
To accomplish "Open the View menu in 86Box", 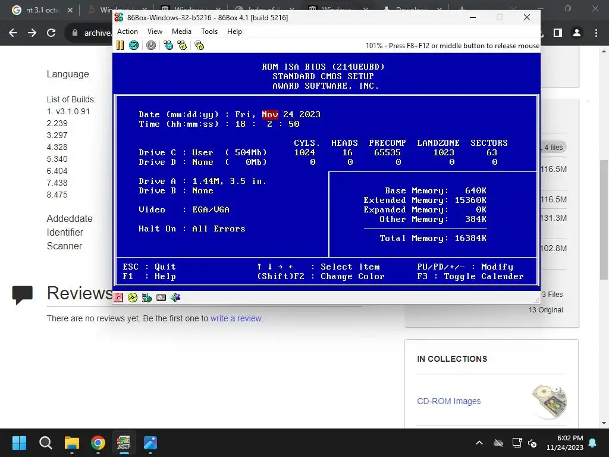I will [155, 32].
